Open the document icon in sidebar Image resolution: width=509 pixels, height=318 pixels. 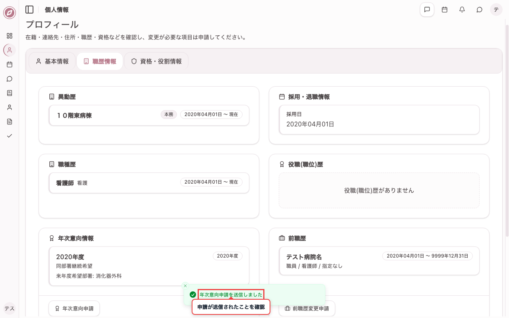[10, 122]
